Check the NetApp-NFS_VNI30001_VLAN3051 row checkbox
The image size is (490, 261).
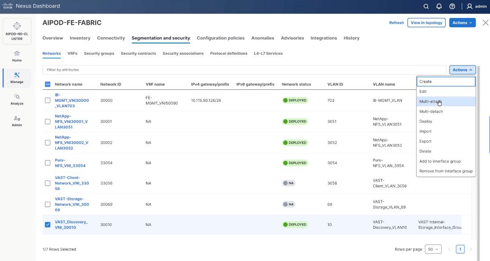[47, 121]
